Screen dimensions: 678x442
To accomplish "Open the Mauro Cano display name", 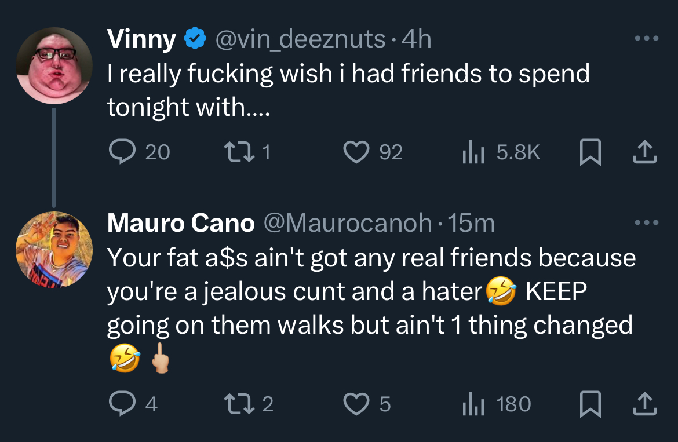I will [181, 223].
